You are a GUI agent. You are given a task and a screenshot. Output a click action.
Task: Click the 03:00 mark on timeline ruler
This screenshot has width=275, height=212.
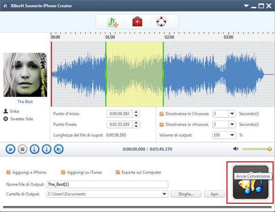(229, 37)
